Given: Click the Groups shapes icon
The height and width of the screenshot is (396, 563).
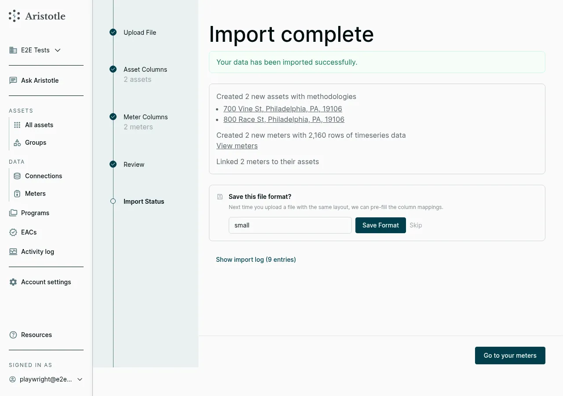Looking at the screenshot, I should click(17, 143).
